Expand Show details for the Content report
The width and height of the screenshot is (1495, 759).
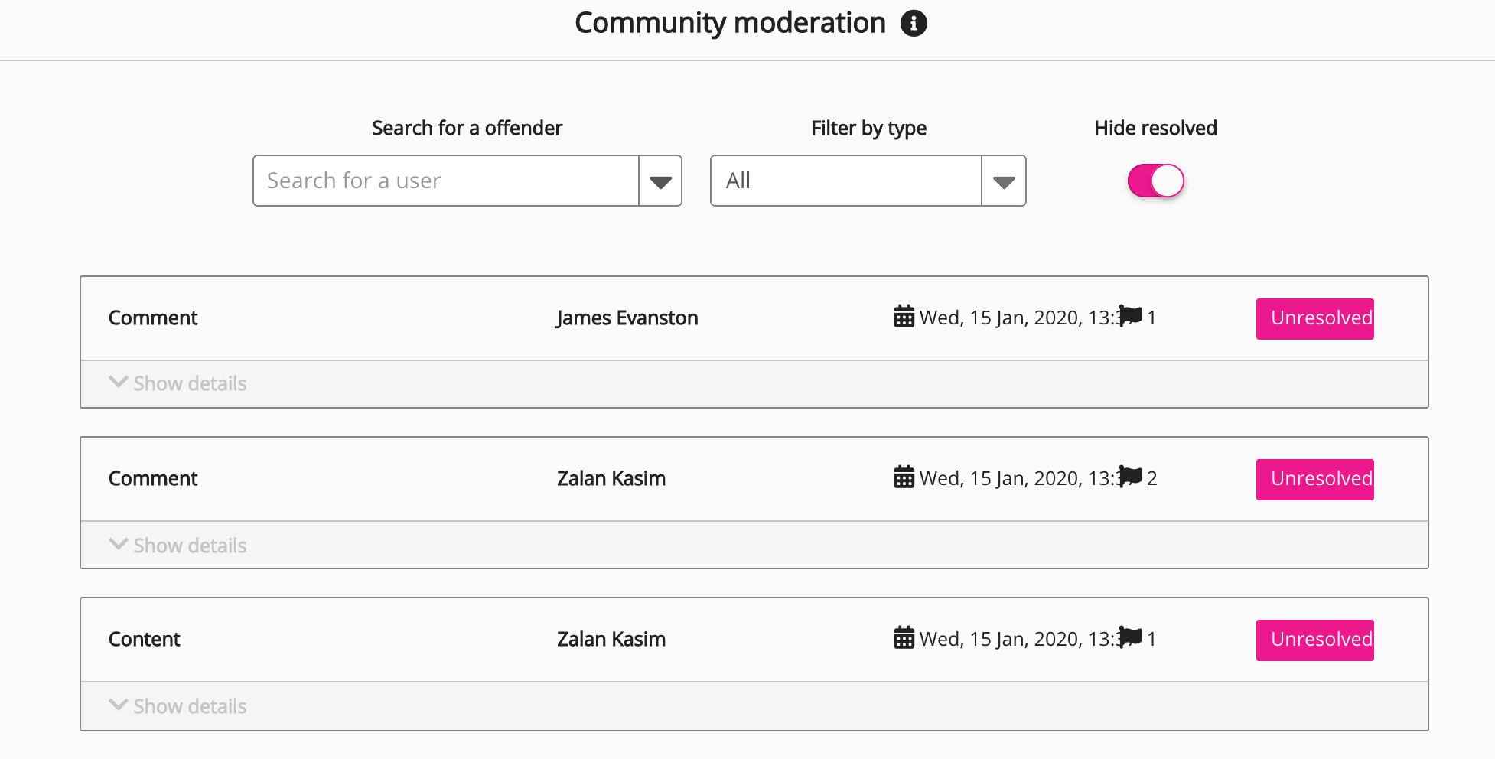pos(178,706)
